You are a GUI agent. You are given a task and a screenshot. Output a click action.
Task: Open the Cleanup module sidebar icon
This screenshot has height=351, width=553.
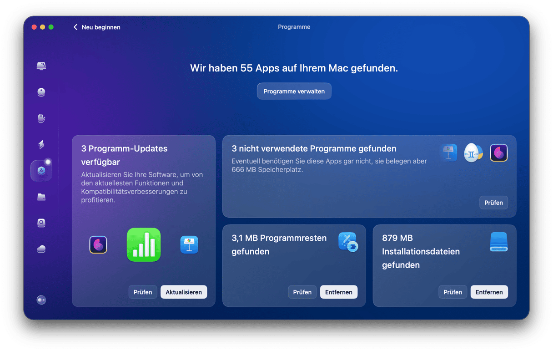pyautogui.click(x=41, y=92)
